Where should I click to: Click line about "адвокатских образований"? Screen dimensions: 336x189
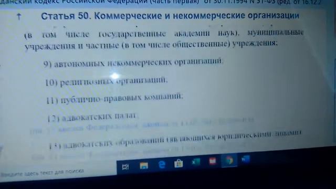point(175,139)
